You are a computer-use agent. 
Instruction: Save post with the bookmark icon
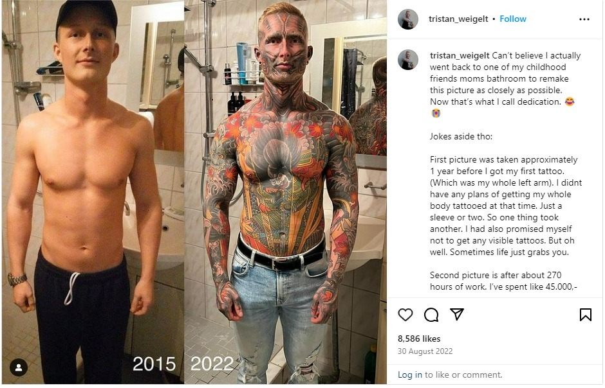pos(585,315)
